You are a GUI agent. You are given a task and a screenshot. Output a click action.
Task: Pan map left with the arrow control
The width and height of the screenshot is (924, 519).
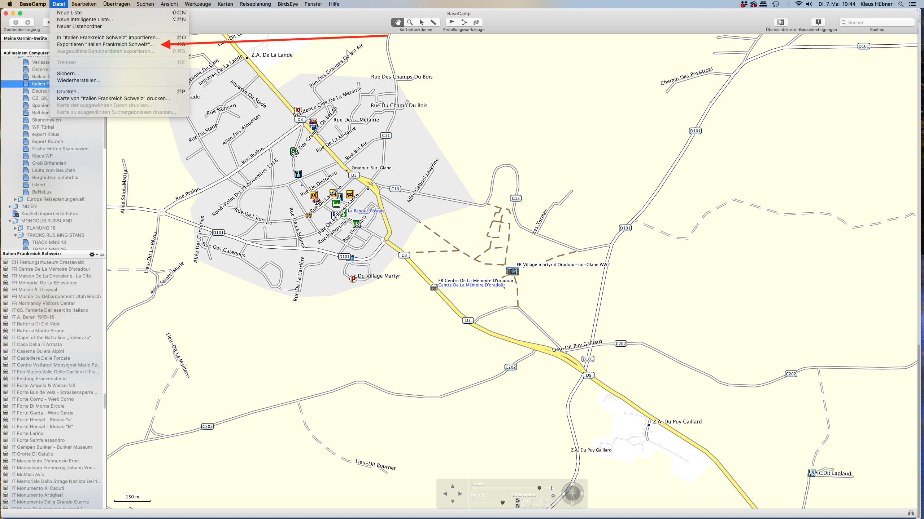tap(445, 494)
